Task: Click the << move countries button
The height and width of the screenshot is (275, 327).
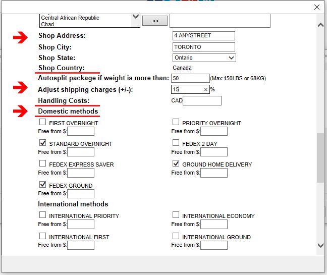Action: coord(155,21)
